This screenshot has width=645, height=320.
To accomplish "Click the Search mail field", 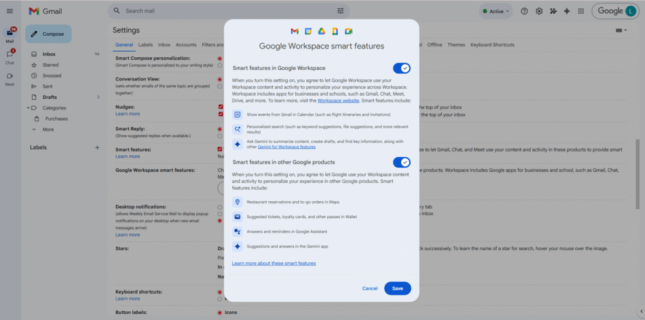I will (227, 11).
